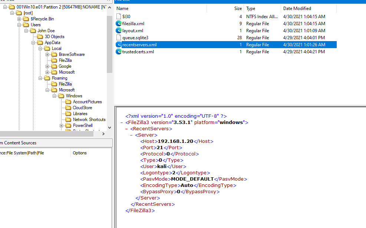Click the layout.xml Edge file icon
Image resolution: width=366 pixels, height=228 pixels.
point(119,31)
